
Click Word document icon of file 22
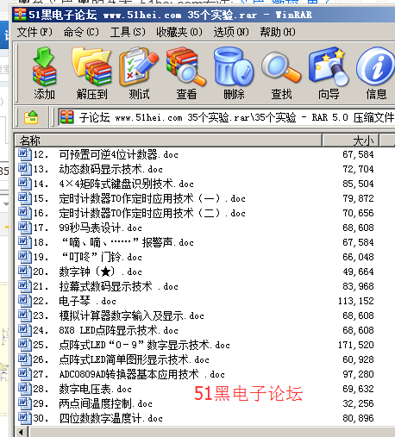[x=25, y=301]
